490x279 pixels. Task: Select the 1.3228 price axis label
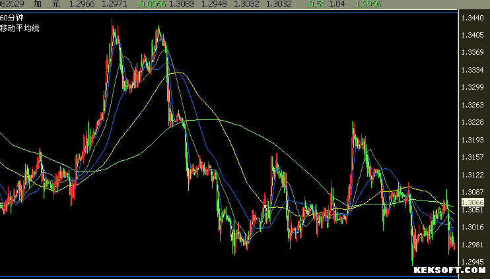473,122
